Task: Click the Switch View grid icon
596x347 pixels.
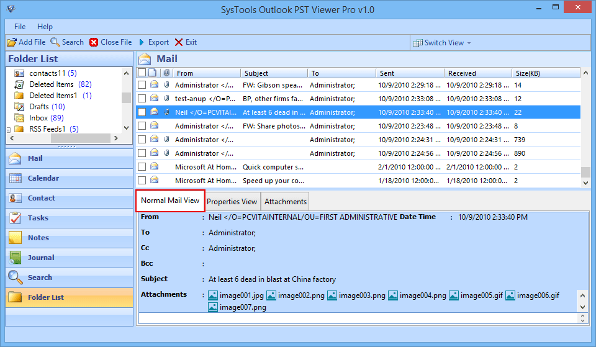Action: point(417,43)
